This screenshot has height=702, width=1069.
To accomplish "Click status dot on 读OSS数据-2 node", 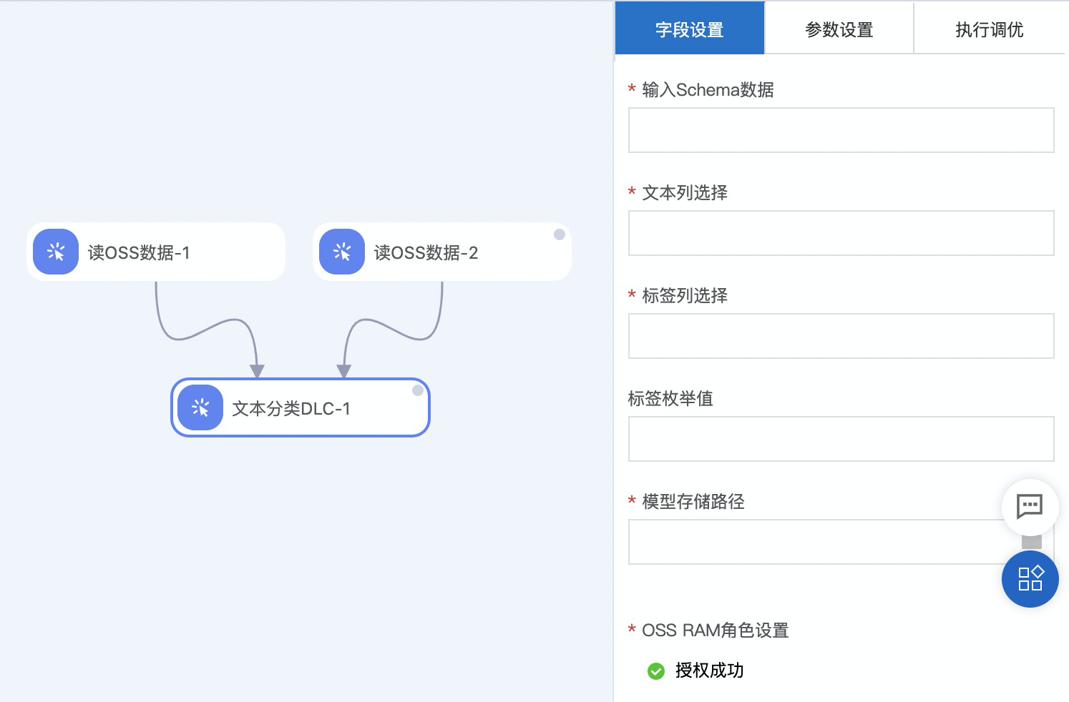I will [560, 234].
